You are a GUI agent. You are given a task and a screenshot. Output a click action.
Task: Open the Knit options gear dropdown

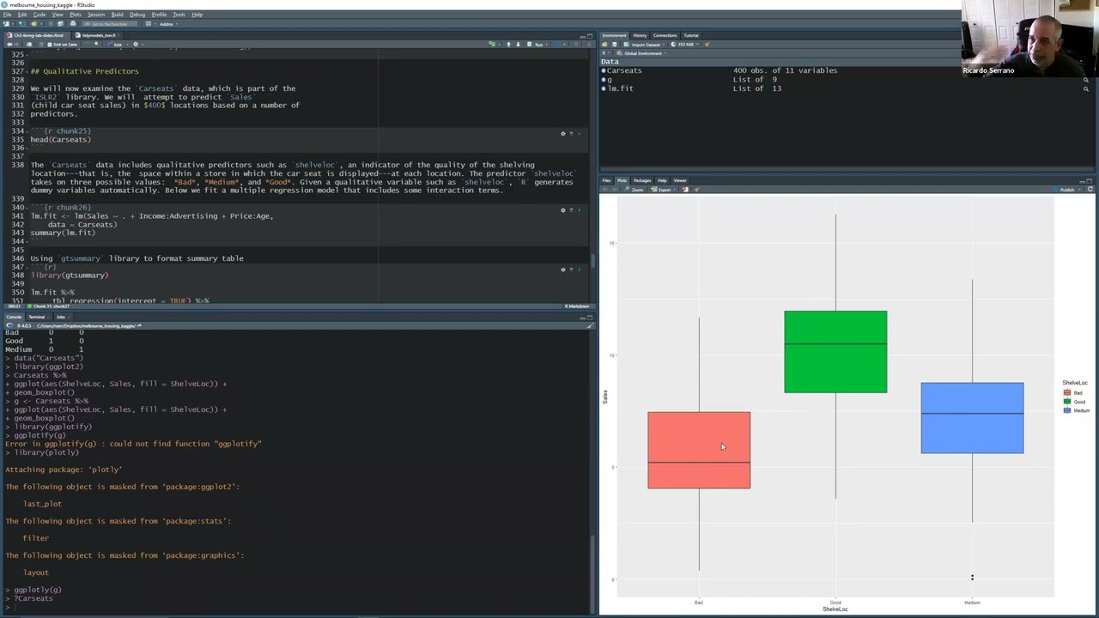(136, 45)
